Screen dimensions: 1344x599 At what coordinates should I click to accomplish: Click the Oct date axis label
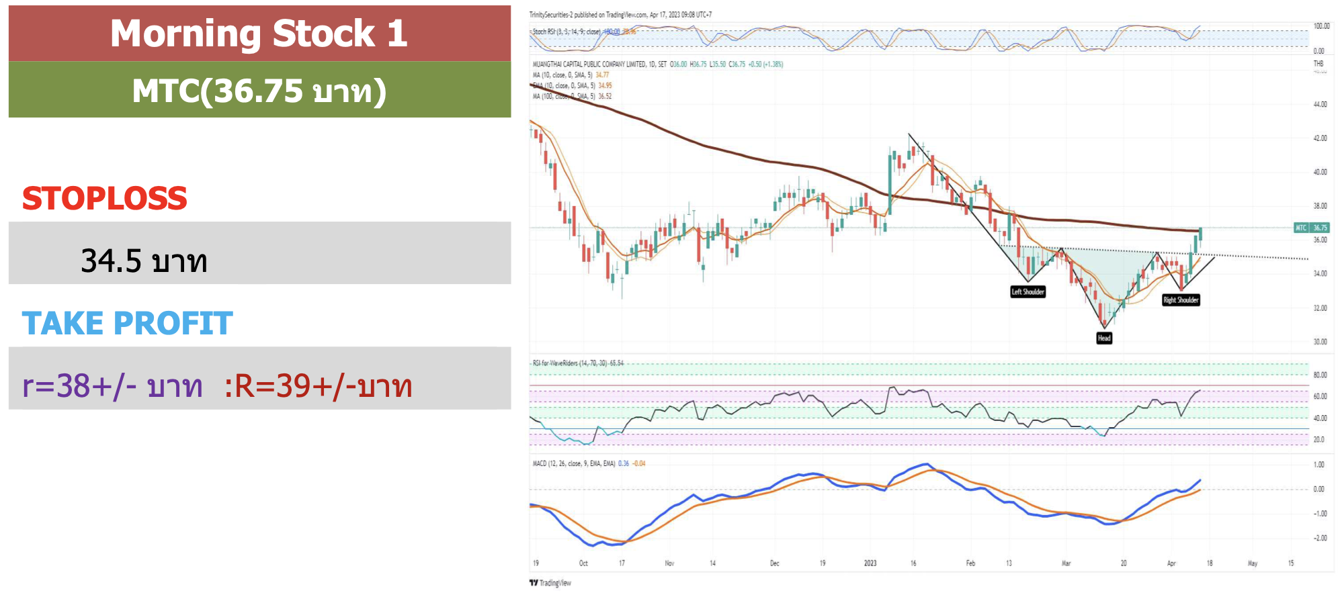[583, 563]
